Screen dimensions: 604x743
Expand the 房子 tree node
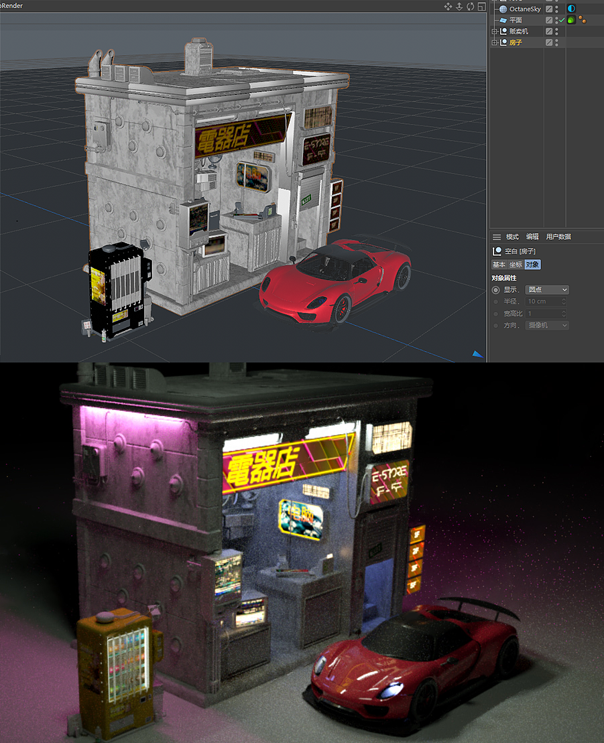[x=495, y=43]
